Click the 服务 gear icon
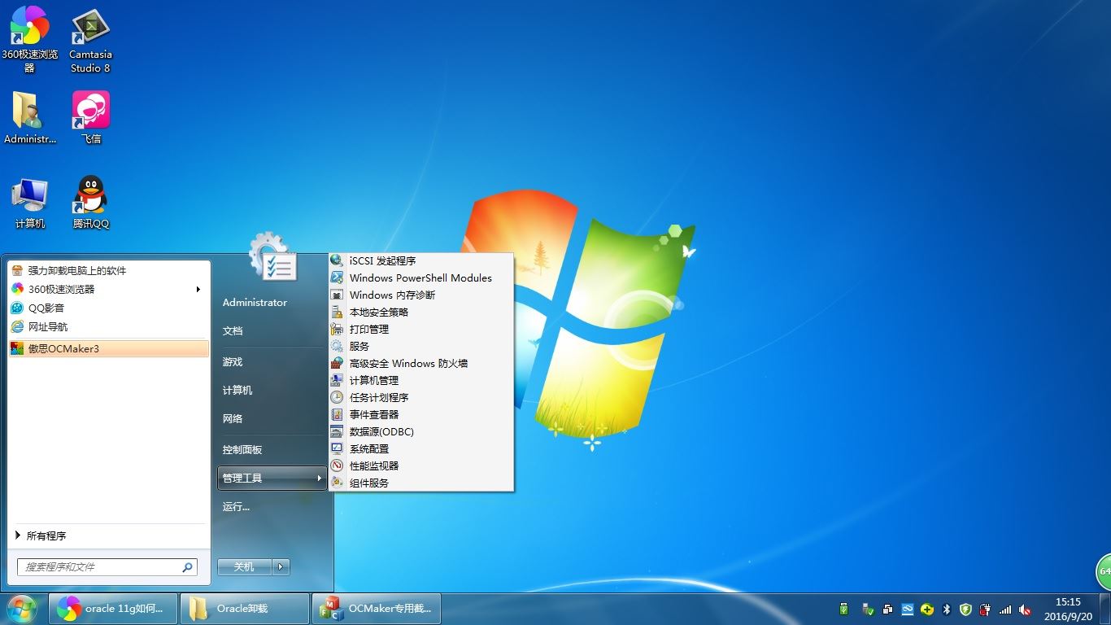 pyautogui.click(x=336, y=346)
